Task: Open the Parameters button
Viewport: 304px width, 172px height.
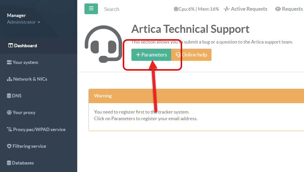Action: (x=151, y=55)
